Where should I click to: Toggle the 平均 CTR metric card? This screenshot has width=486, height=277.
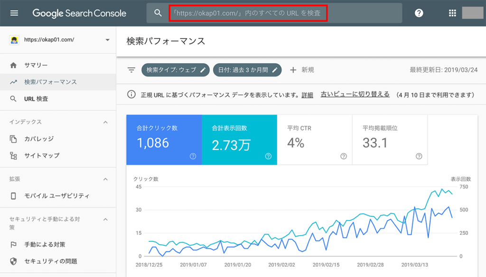pyautogui.click(x=315, y=140)
